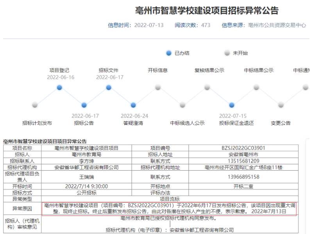Click the blue 已办结 legend dot
Image resolution: width=320 pixels, height=234 pixels.
pos(169,53)
